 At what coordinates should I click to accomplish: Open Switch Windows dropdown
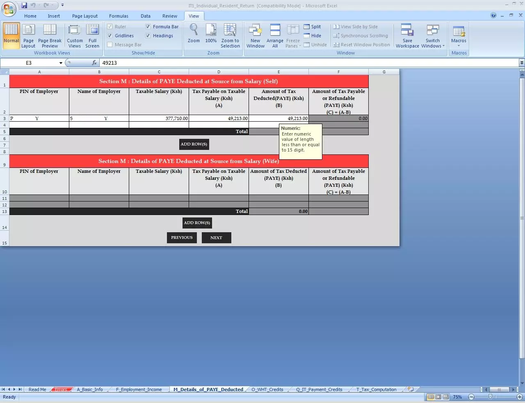click(433, 36)
